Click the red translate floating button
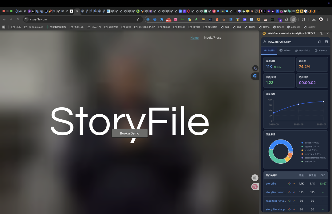Image resolution: width=332 pixels, height=214 pixels. coord(255,186)
